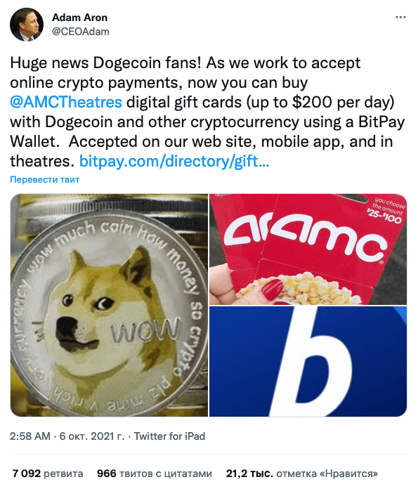Follow the @AMCTheatres mention link
The image size is (418, 489).
pos(66,103)
